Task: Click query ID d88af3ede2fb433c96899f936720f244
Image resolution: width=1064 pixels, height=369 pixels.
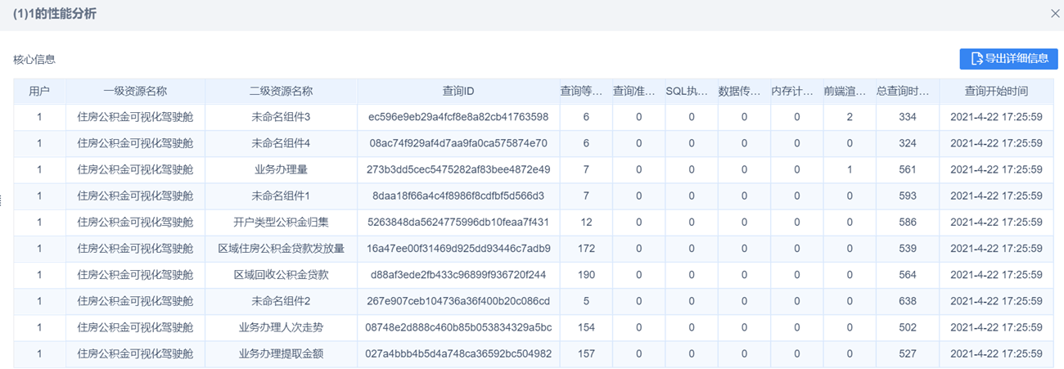Action: click(x=458, y=275)
